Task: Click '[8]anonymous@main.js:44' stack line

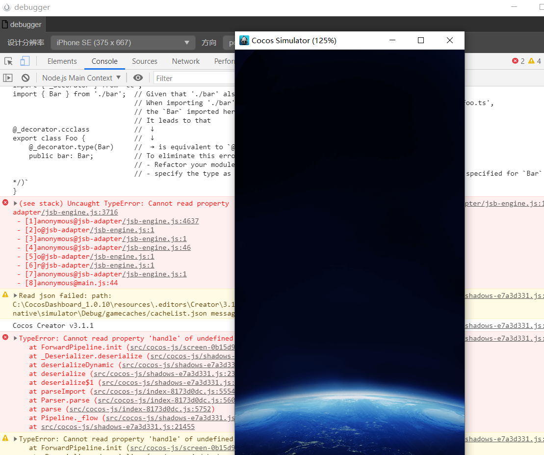Action: 72,283
